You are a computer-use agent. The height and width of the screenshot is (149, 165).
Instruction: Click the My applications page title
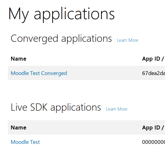tap(61, 15)
